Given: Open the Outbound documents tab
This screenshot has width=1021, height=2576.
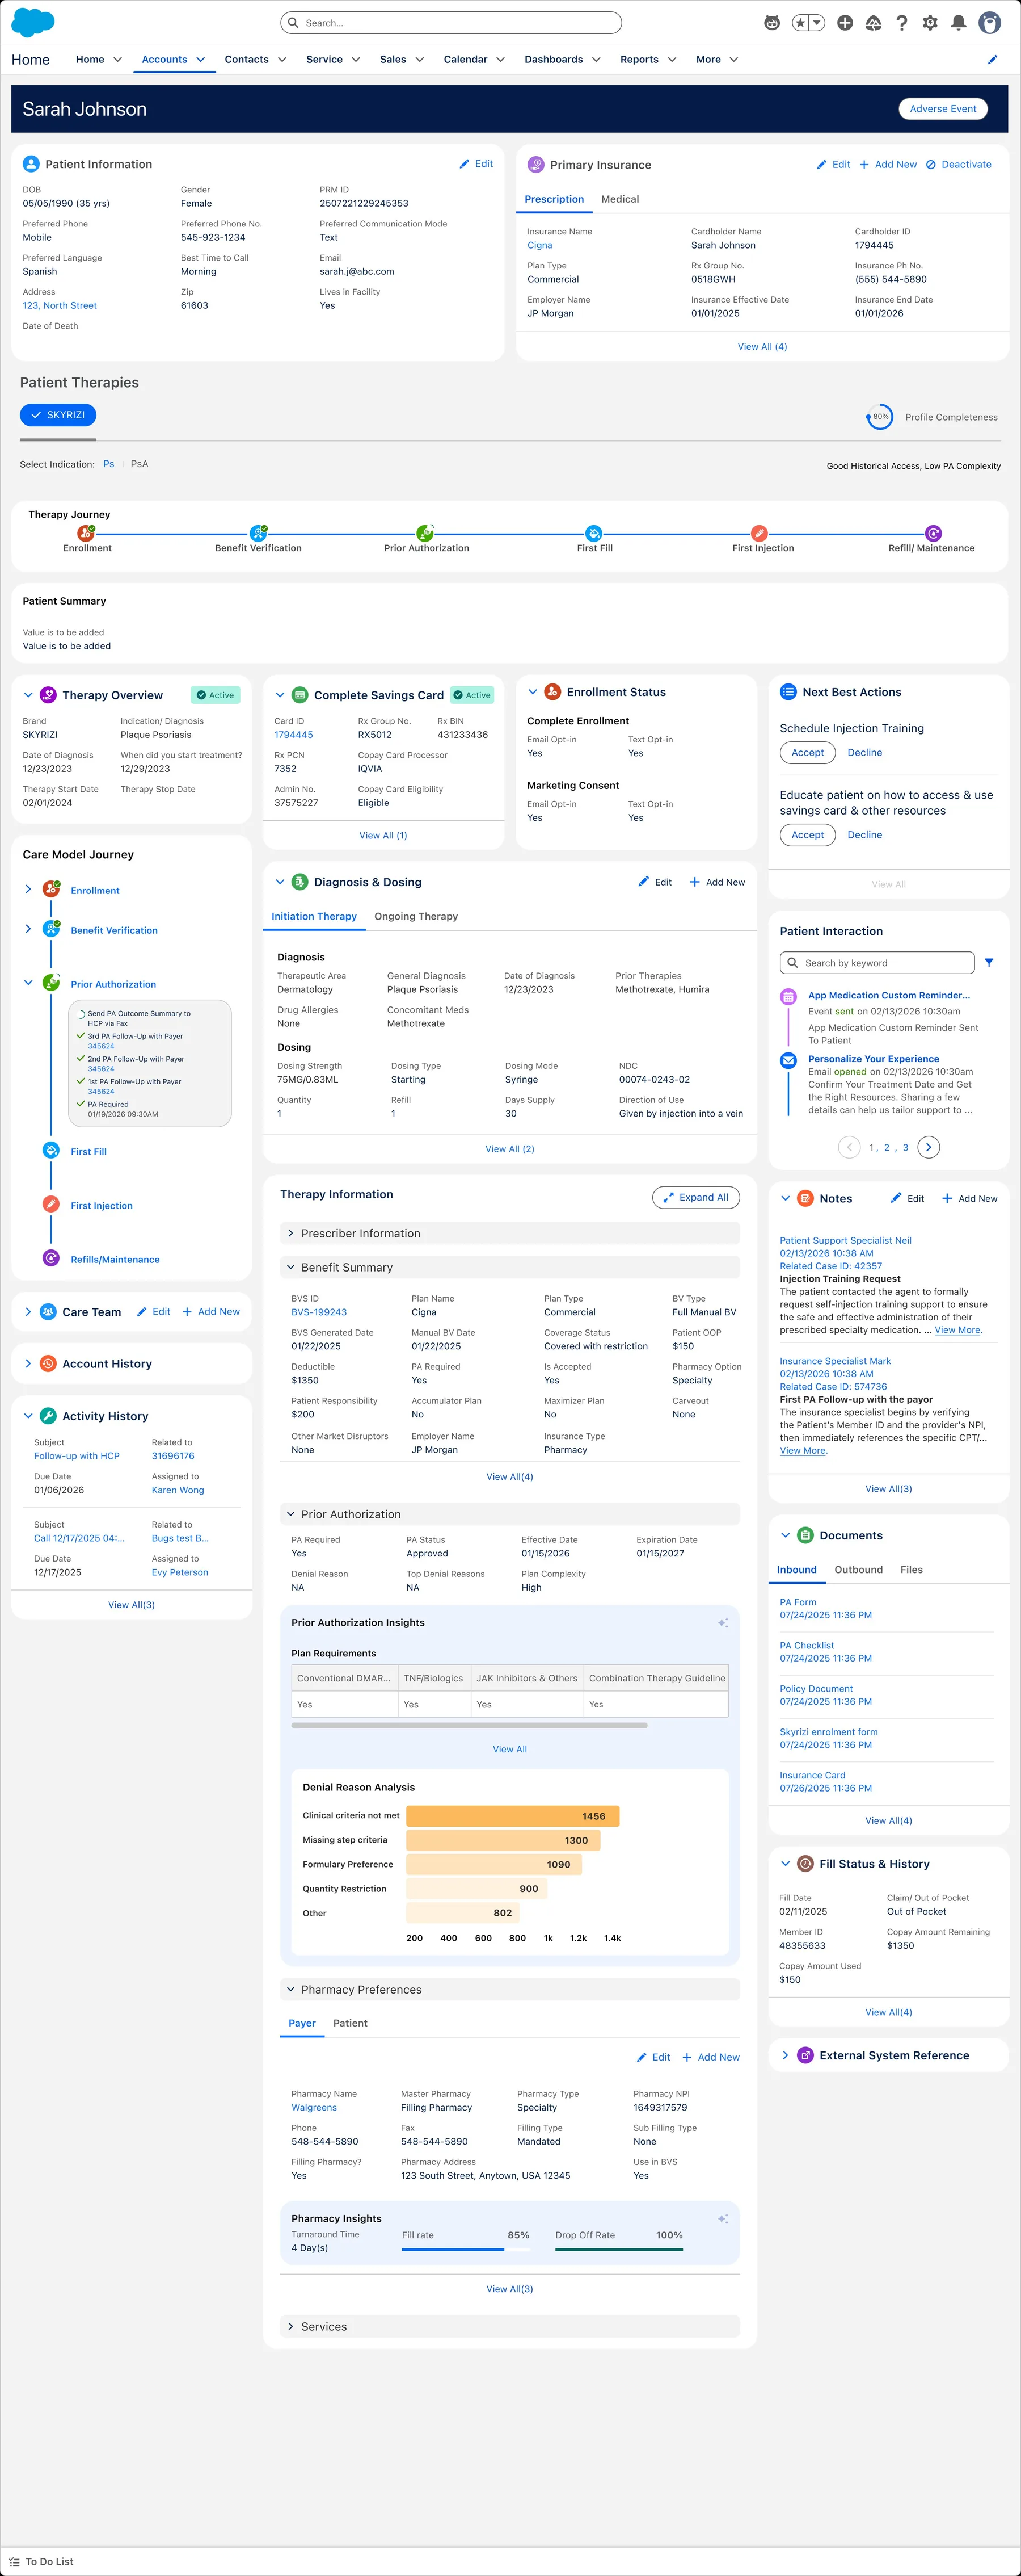Looking at the screenshot, I should [859, 1570].
